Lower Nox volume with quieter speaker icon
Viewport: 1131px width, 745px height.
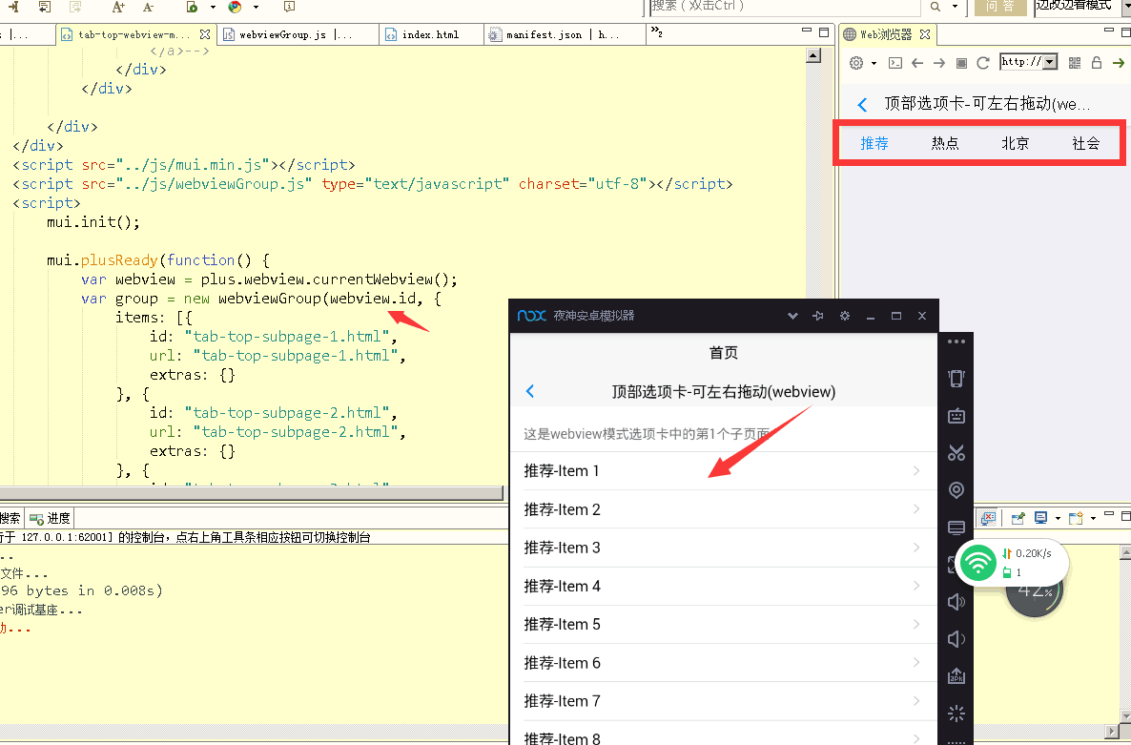[x=956, y=639]
